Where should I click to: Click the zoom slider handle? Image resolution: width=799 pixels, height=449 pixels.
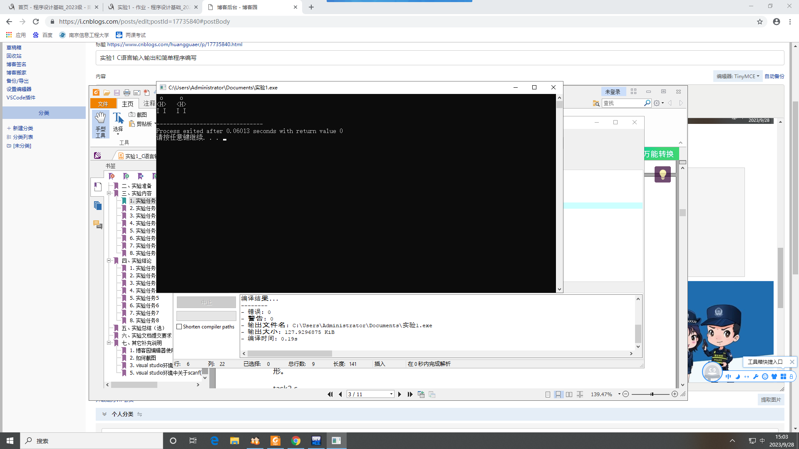[652, 394]
